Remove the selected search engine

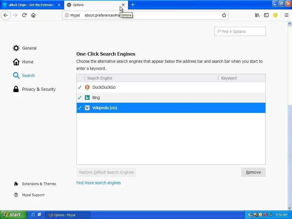(x=253, y=172)
